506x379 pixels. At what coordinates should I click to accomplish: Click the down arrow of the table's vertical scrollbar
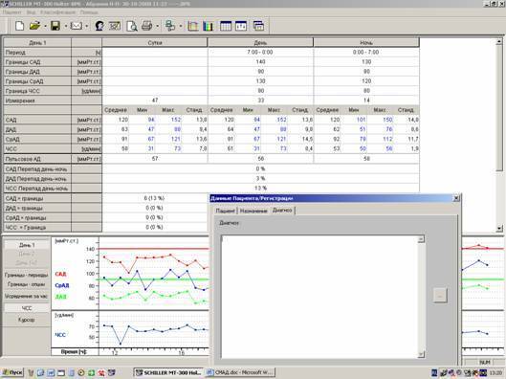click(499, 228)
